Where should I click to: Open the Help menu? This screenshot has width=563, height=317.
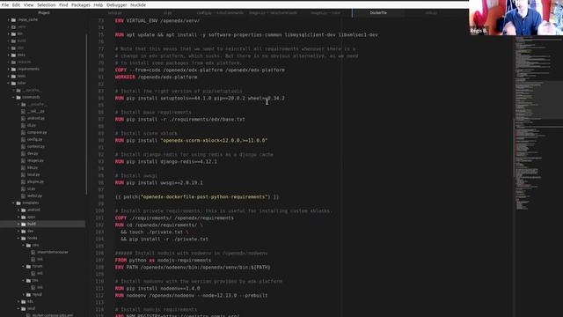pyautogui.click(x=99, y=5)
